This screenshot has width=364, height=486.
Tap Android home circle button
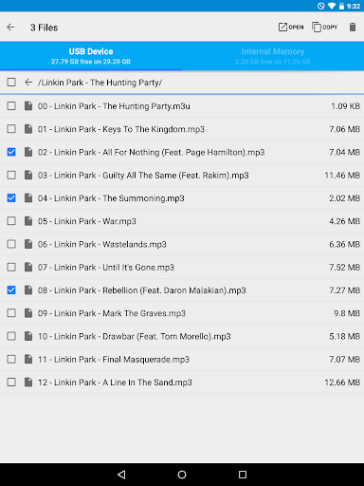pyautogui.click(x=182, y=475)
